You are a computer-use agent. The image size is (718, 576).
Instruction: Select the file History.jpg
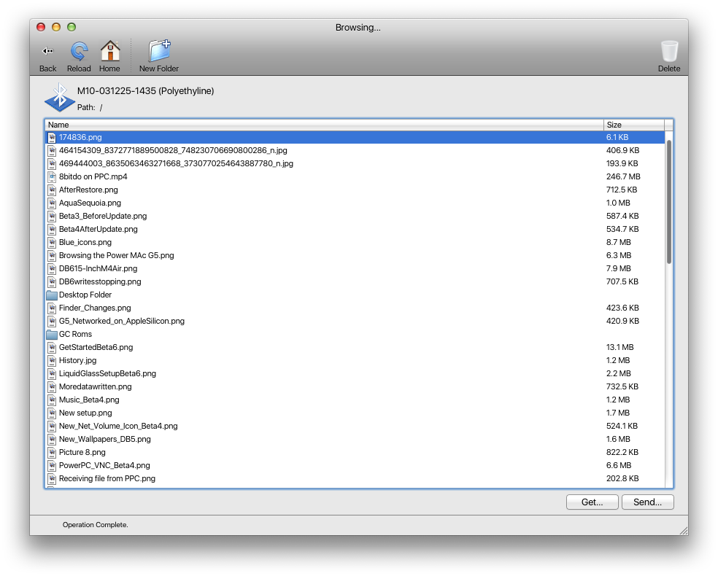tap(77, 360)
